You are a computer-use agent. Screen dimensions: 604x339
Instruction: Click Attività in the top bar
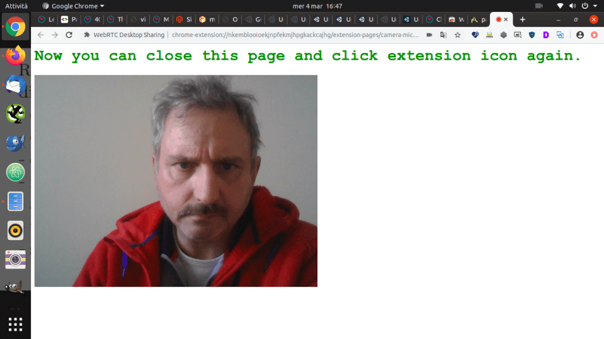(16, 6)
